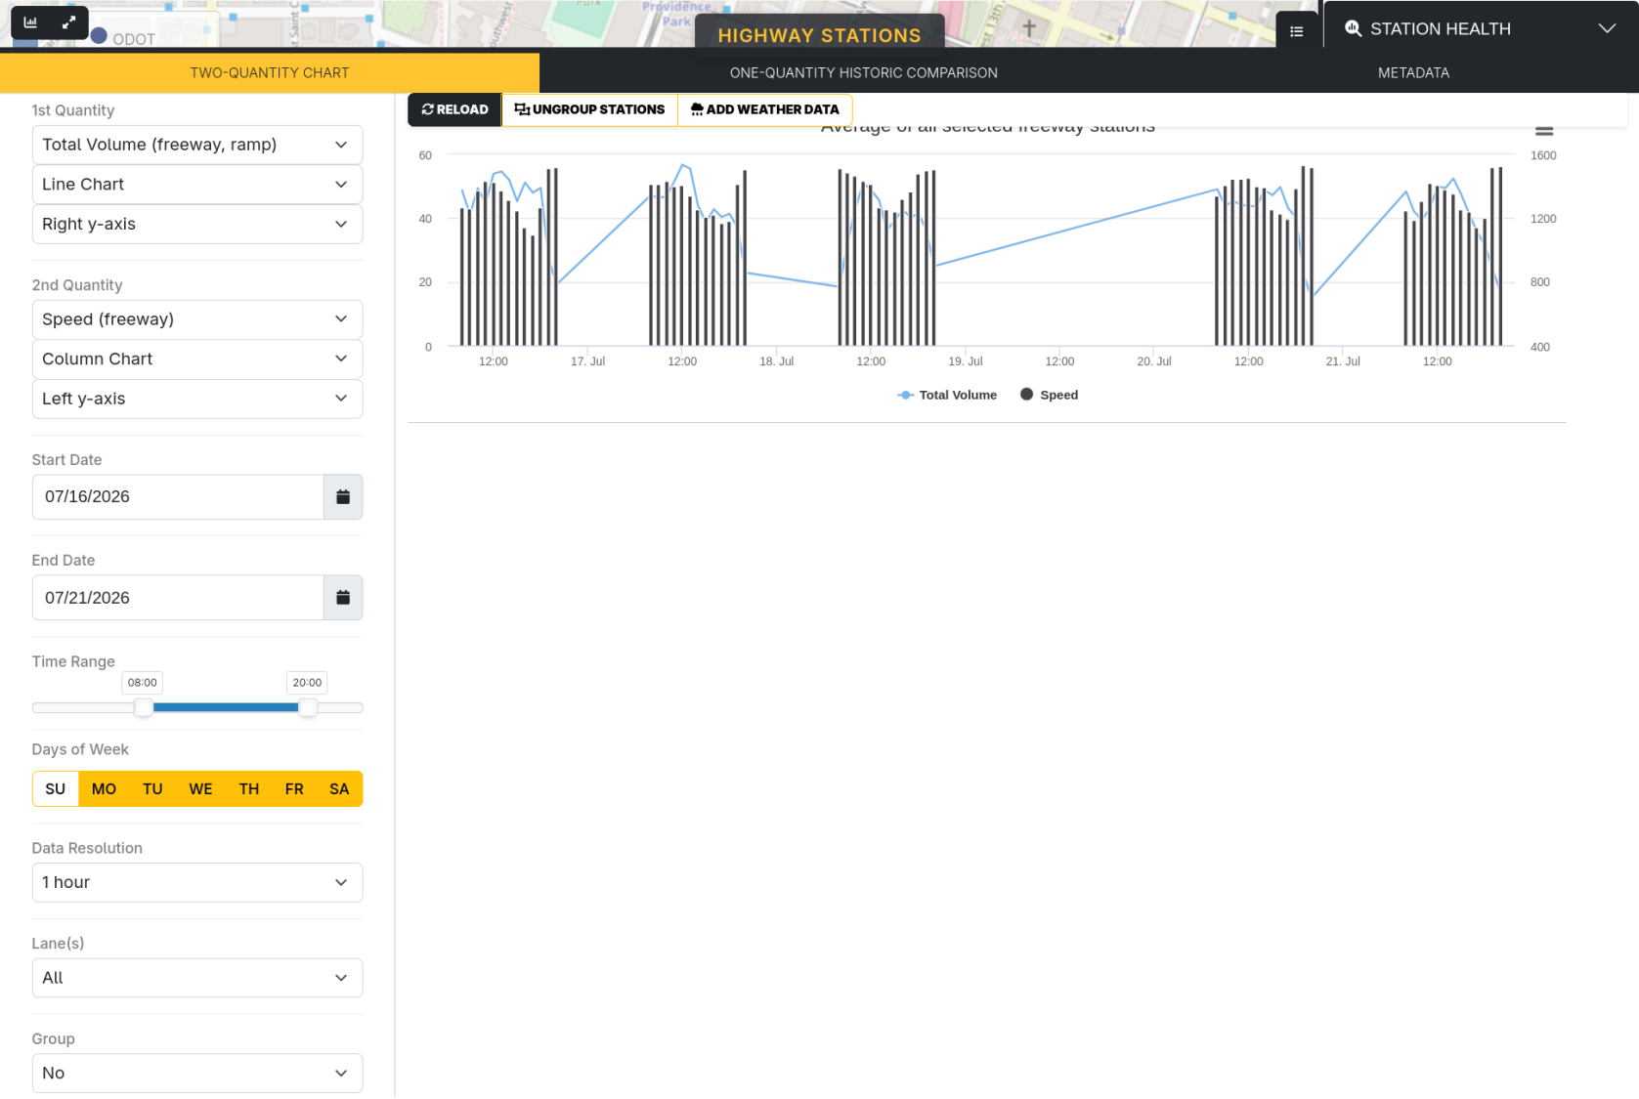
Task: Toggle the Speed legend series
Action: coord(1049,395)
